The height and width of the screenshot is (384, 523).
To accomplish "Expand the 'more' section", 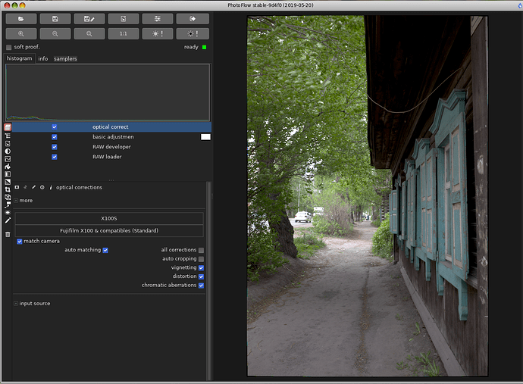I will 16,201.
